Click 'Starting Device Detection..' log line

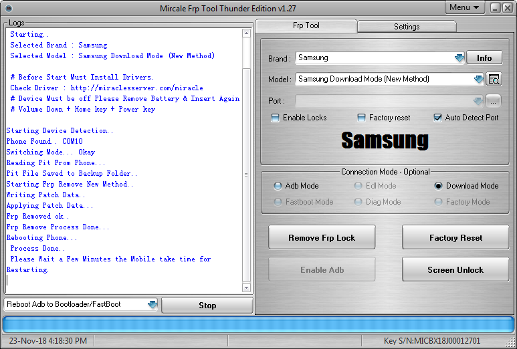click(x=60, y=131)
